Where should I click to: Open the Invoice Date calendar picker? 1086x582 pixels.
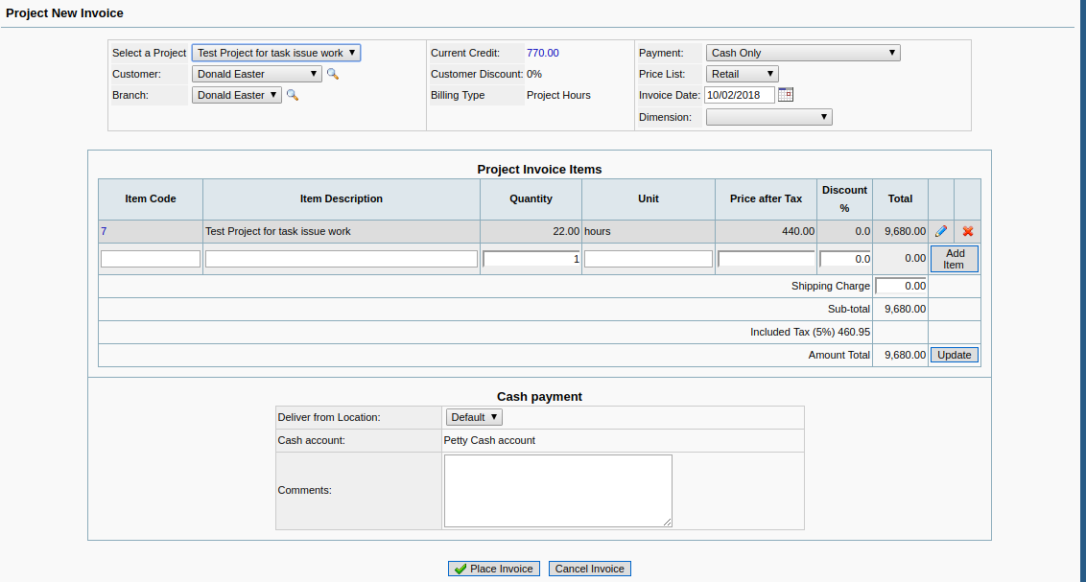coord(786,94)
